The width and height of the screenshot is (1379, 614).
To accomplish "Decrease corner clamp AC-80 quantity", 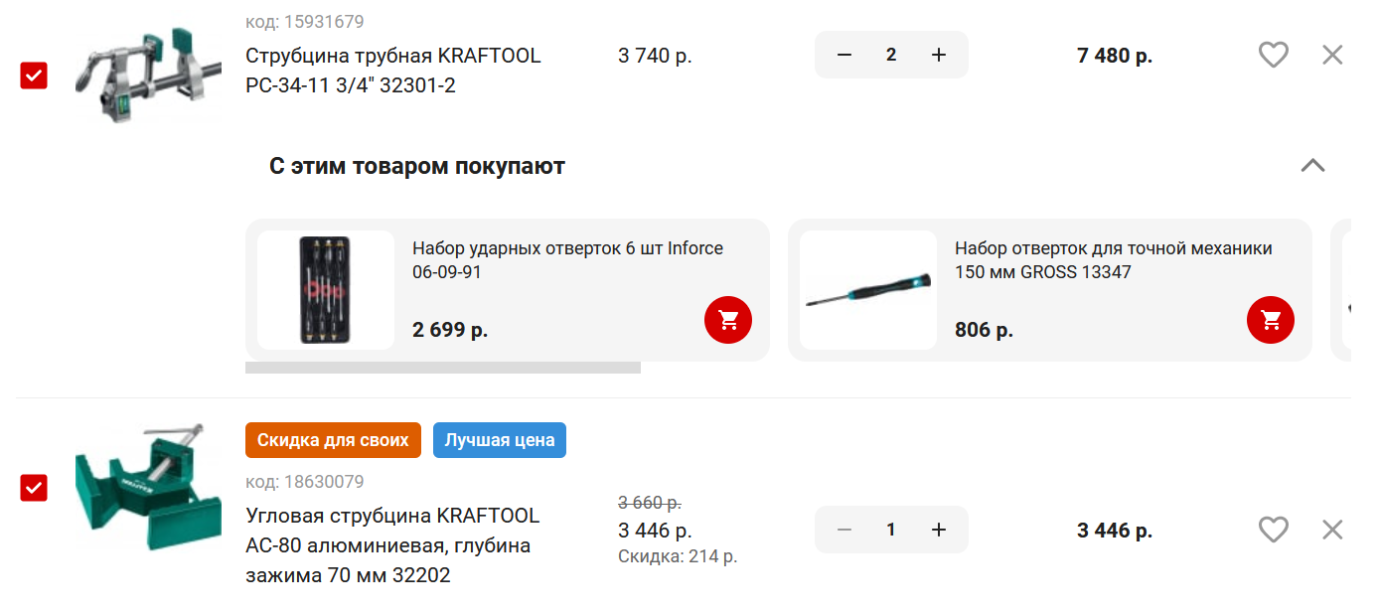I will coord(844,530).
